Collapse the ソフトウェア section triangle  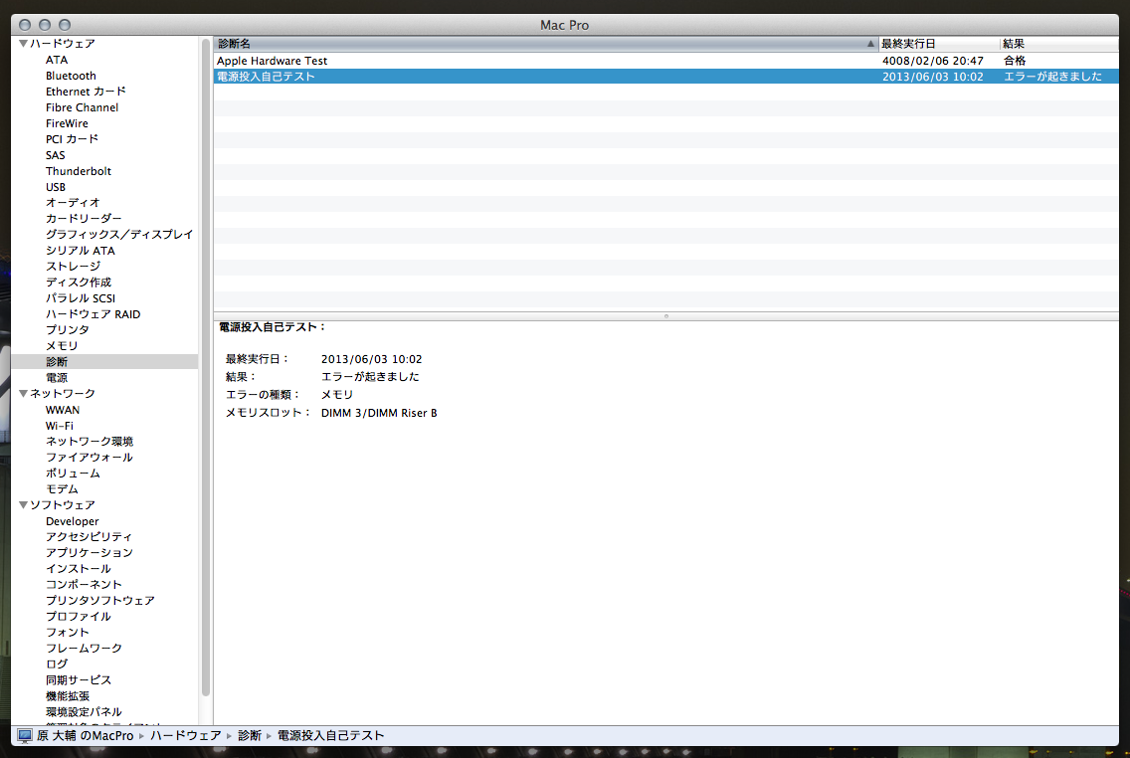[x=23, y=505]
